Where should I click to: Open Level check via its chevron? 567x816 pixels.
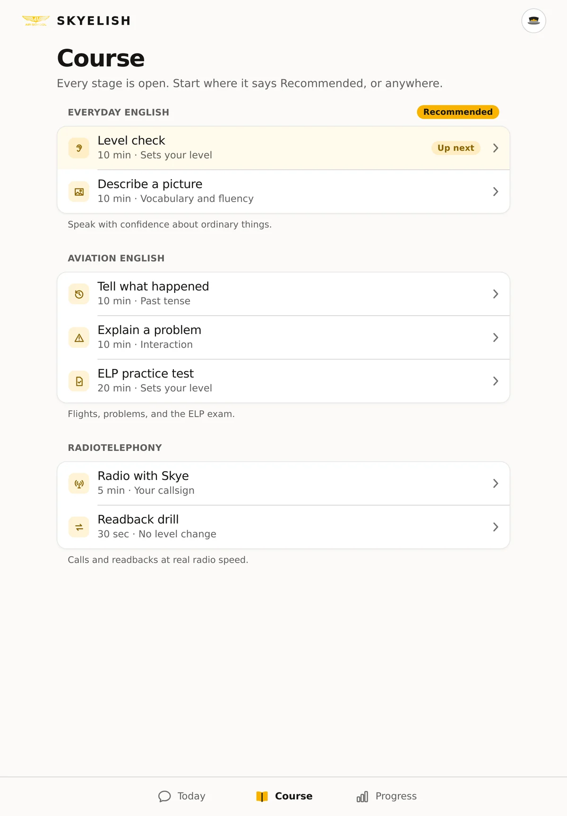pos(495,148)
